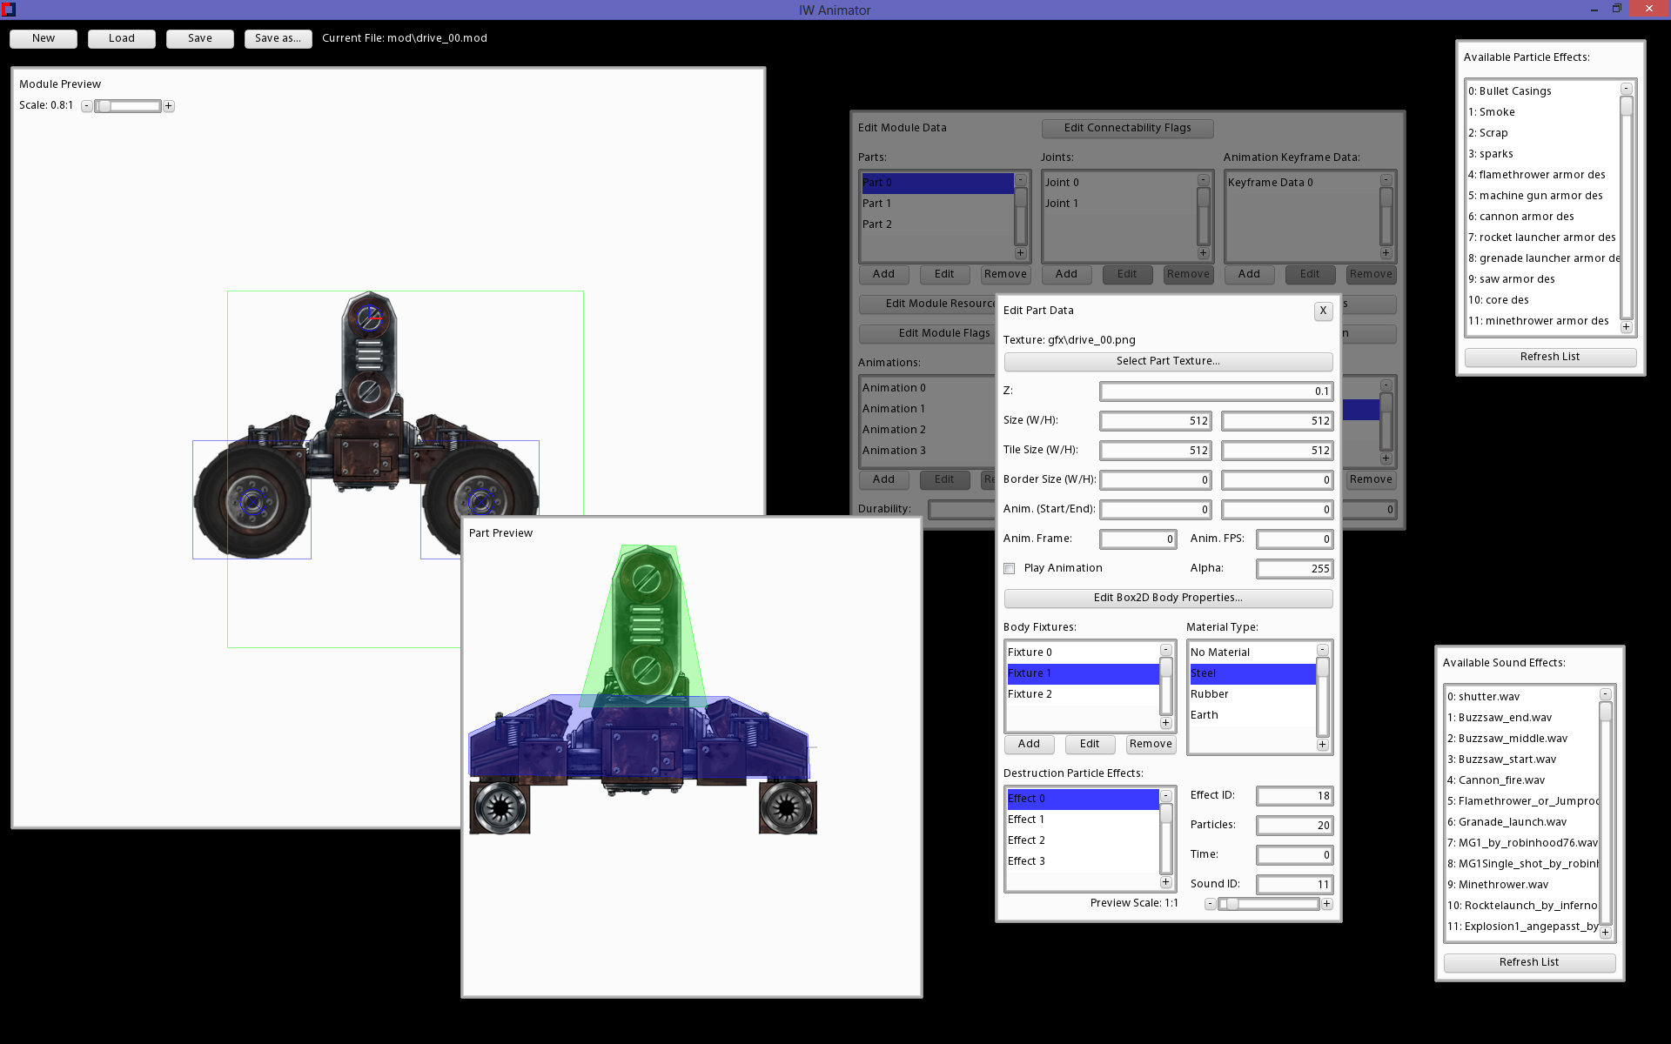Select Part 1 in the Parts list
Image resolution: width=1671 pixels, height=1044 pixels.
point(876,203)
